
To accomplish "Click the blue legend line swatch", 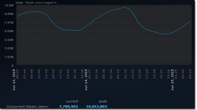I will [x=19, y=3].
